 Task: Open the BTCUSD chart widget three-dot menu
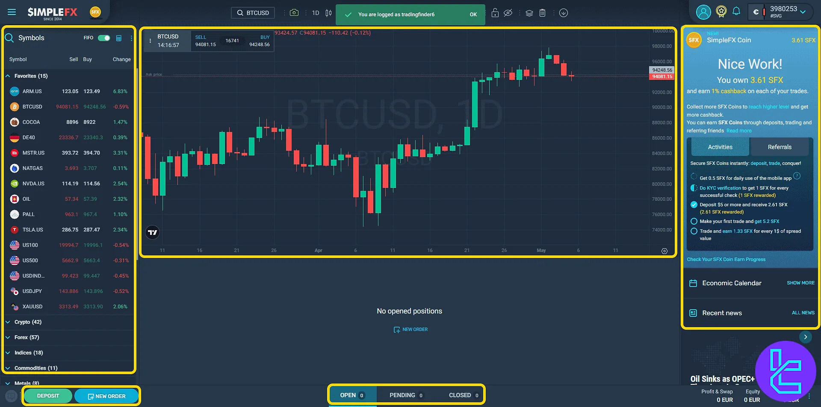(x=150, y=41)
